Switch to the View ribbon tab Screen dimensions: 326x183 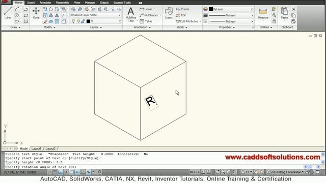coord(77,3)
